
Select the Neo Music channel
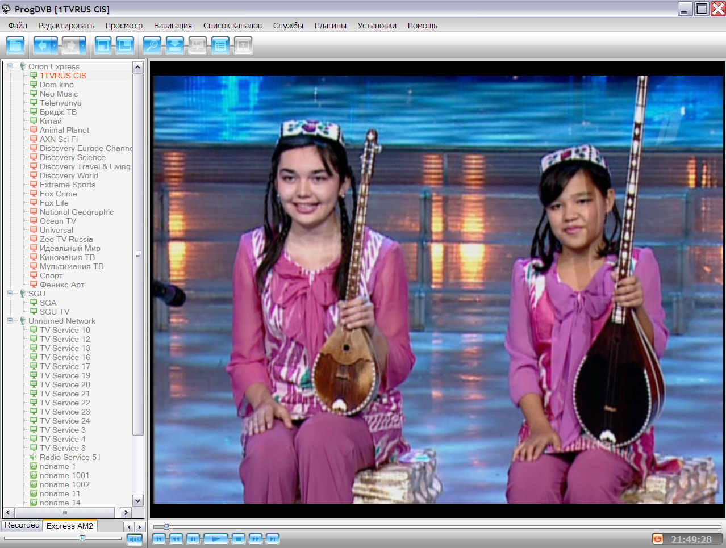[x=59, y=94]
